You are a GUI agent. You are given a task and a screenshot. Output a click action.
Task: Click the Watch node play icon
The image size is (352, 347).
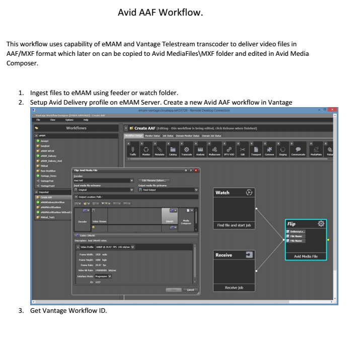click(249, 192)
